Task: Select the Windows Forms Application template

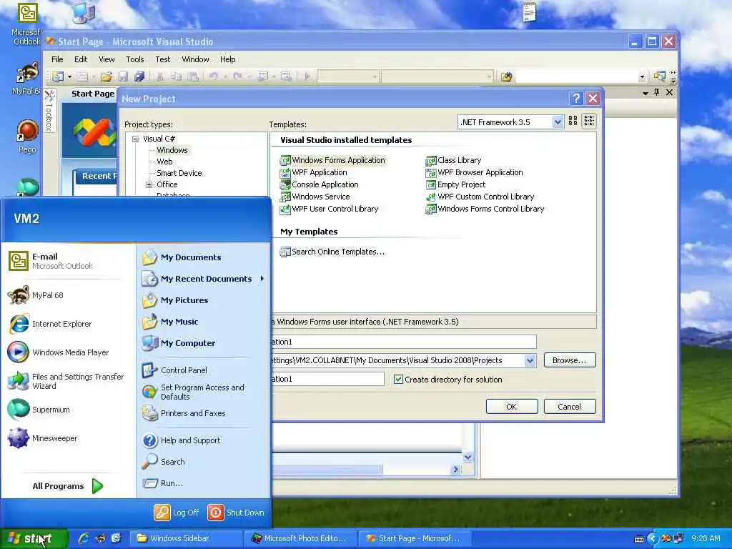Action: pyautogui.click(x=333, y=160)
